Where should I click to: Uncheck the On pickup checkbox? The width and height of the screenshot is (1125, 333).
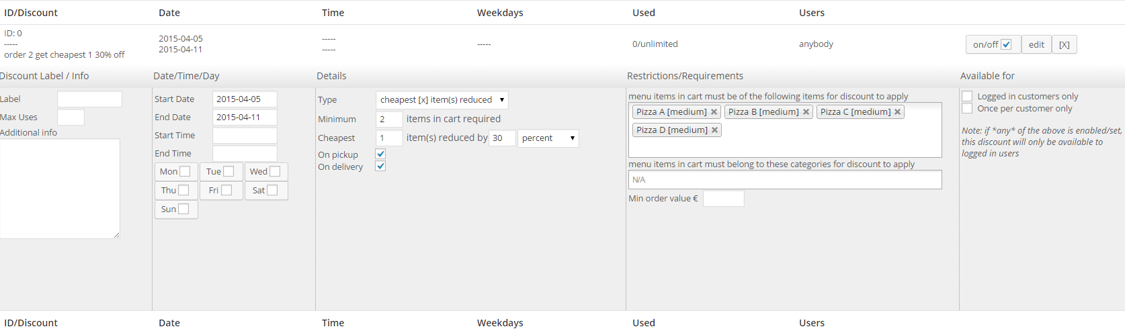[x=380, y=154]
